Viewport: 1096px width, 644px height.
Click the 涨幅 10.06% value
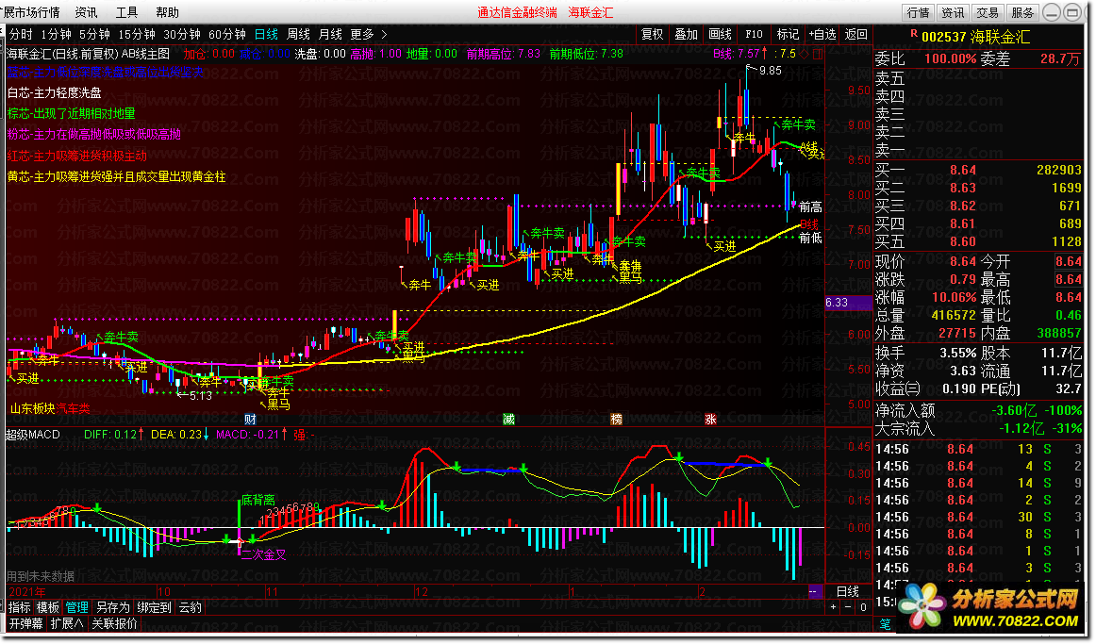click(x=955, y=298)
